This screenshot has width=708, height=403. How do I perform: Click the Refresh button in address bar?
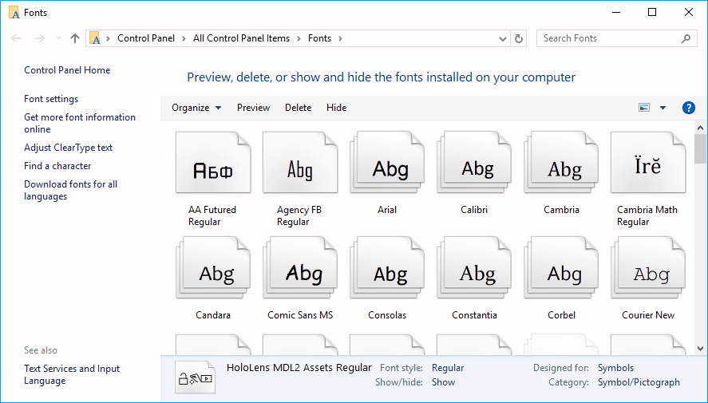(x=519, y=38)
